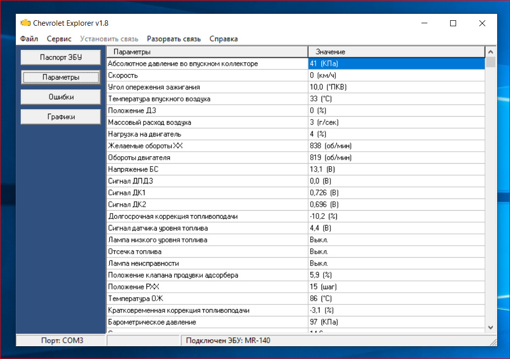Click the Chevrolet Explorer app icon in title bar
This screenshot has height=359, width=510.
[x=25, y=23]
